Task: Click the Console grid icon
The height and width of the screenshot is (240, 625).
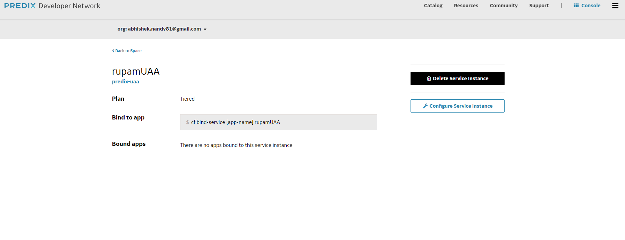Action: click(x=576, y=6)
